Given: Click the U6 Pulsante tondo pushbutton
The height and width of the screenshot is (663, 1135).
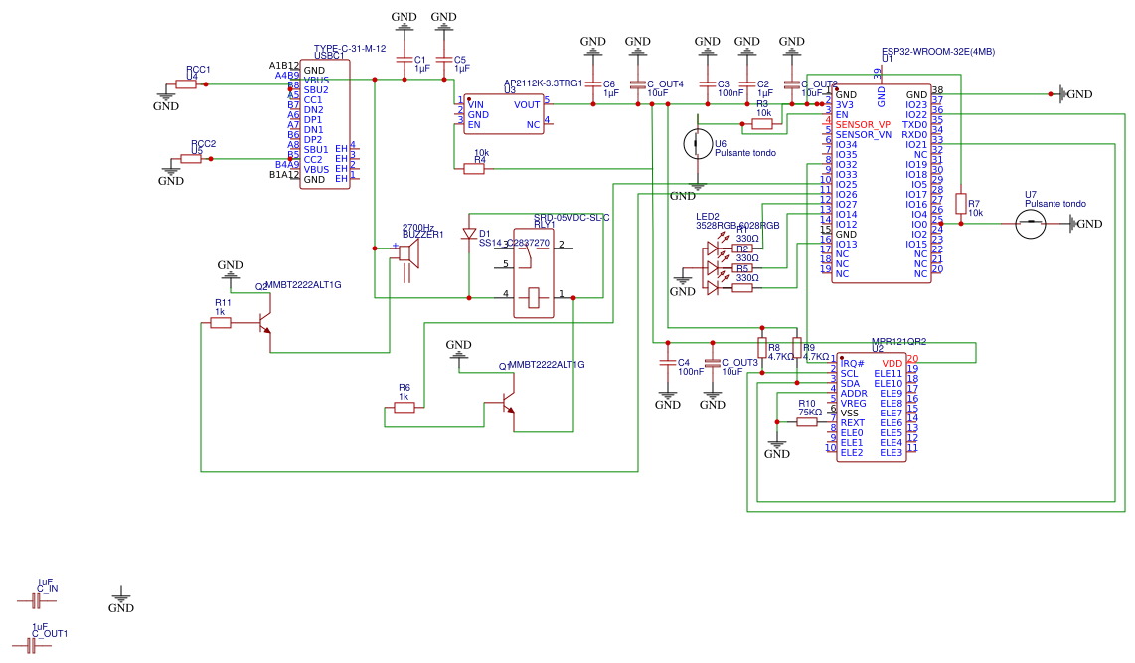Looking at the screenshot, I should [x=698, y=143].
